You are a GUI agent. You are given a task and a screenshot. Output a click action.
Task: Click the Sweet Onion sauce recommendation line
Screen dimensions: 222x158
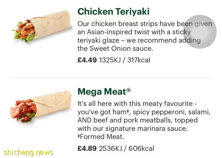click(x=115, y=49)
